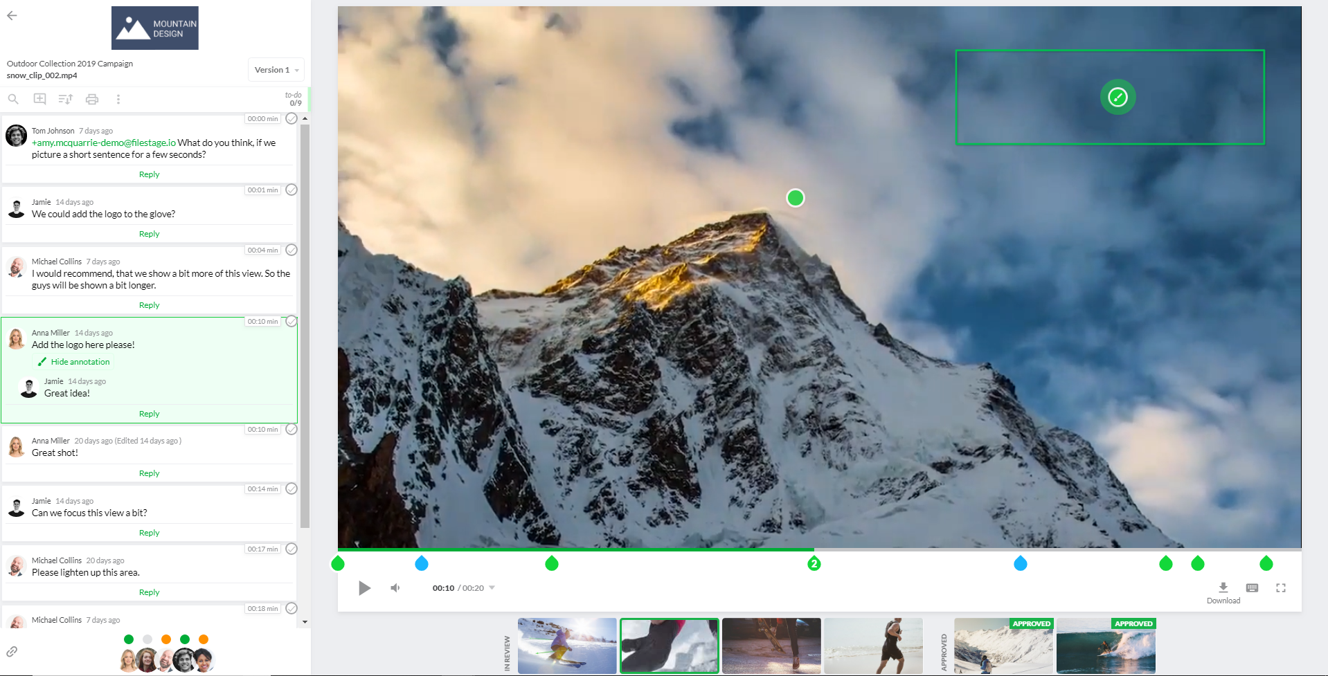Open the amy.mcquarrie-demo@filestage.io mention
This screenshot has width=1328, height=676.
[104, 143]
